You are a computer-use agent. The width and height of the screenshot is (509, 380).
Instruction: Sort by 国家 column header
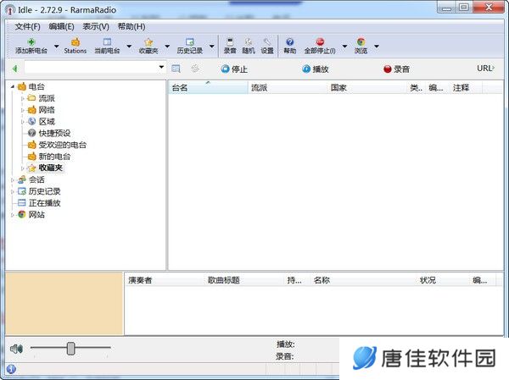pos(367,88)
